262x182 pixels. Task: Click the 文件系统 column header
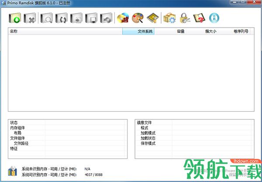138,31
